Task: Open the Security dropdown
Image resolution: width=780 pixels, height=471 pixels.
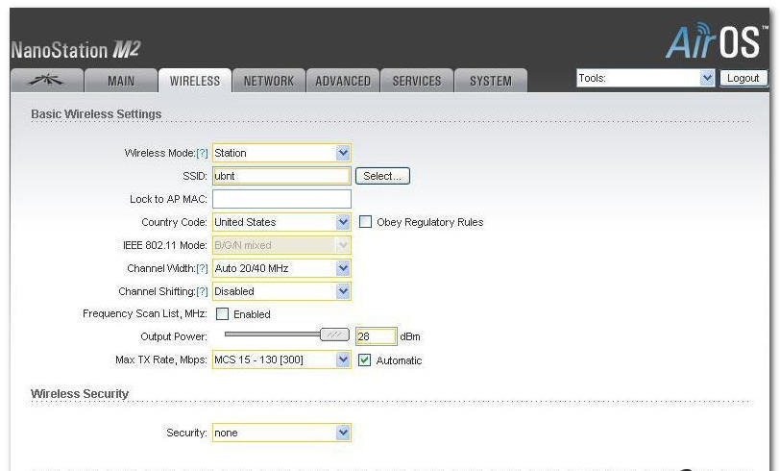Action: (x=281, y=433)
